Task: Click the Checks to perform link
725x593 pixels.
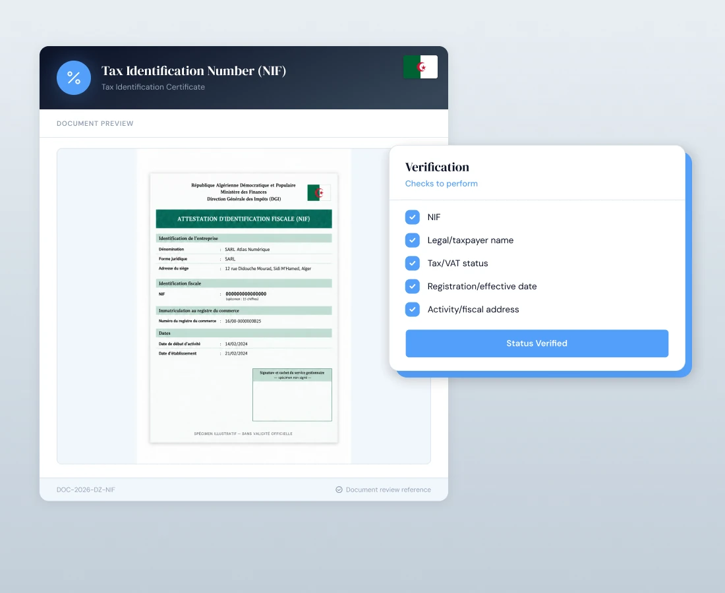Action: [x=441, y=183]
